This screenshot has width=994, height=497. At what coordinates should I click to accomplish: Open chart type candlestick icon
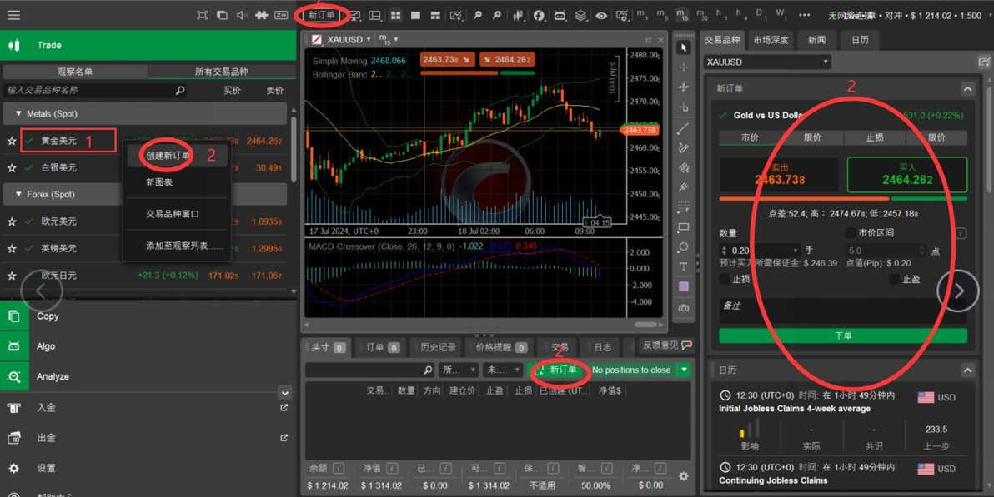(x=519, y=15)
